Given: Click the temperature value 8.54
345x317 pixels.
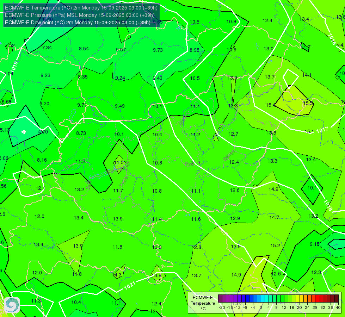Looking at the screenshot, I should click(84, 49).
